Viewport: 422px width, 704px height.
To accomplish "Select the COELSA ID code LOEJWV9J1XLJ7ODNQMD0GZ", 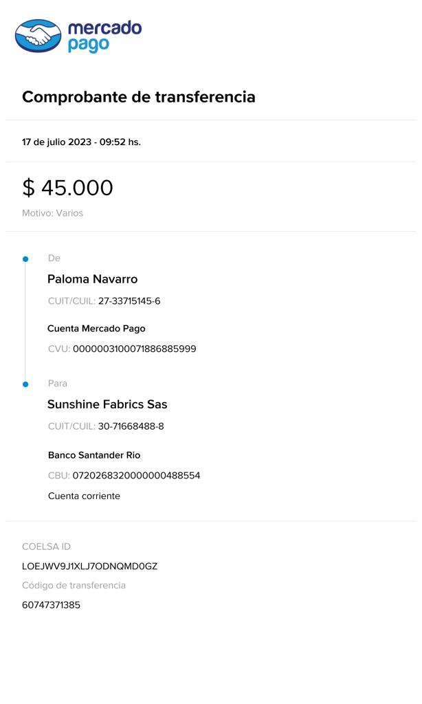I will 89,566.
